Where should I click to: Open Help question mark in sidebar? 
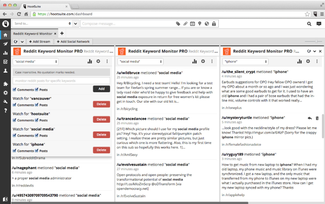tap(5, 111)
